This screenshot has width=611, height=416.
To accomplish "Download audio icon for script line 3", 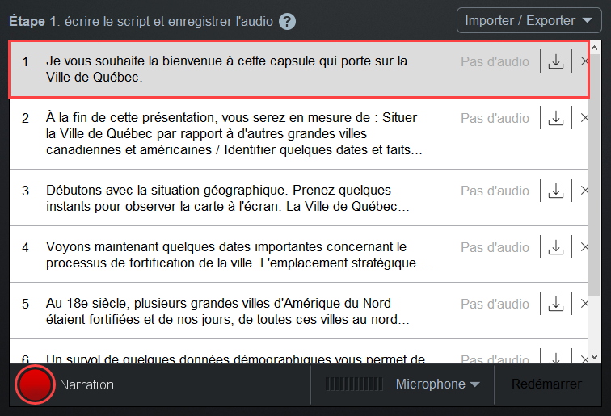I will pos(556,191).
